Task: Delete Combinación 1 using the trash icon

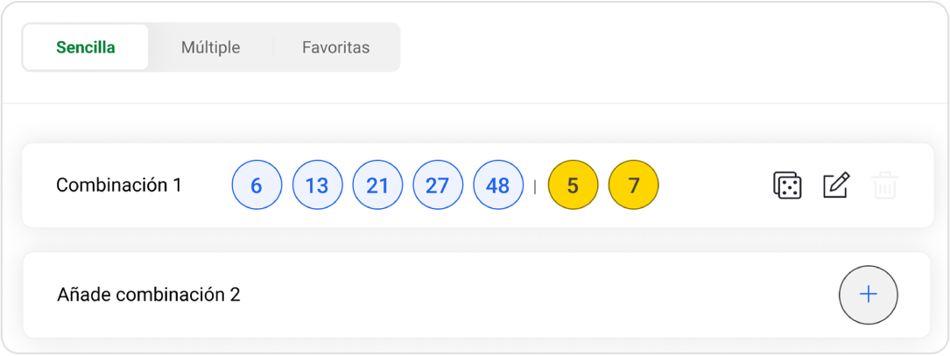Action: tap(885, 185)
